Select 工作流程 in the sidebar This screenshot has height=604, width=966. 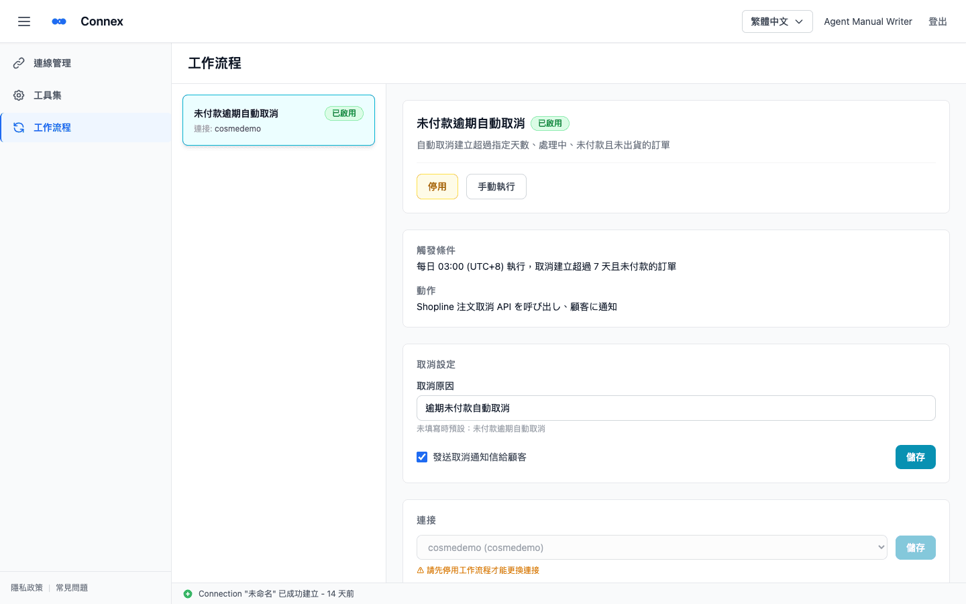pyautogui.click(x=86, y=128)
